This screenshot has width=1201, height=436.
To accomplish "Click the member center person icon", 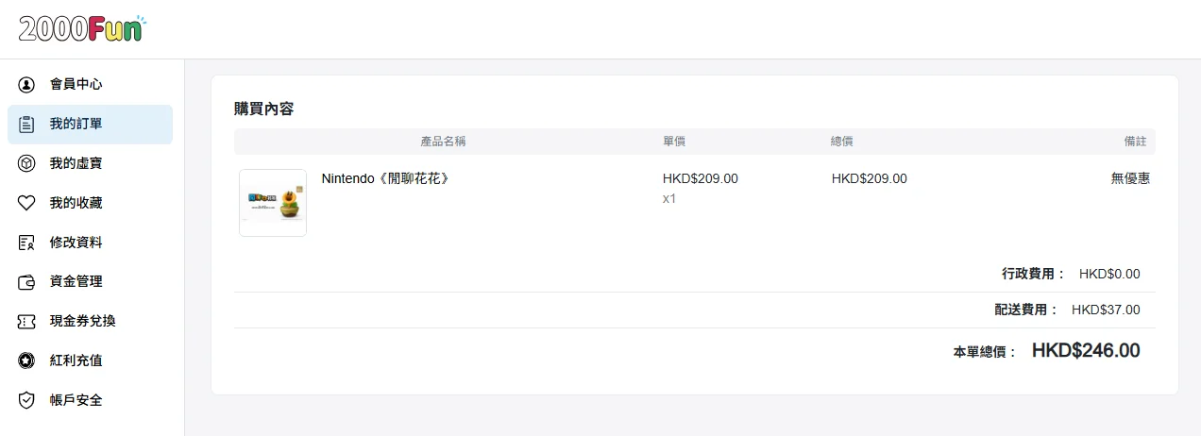I will (26, 85).
